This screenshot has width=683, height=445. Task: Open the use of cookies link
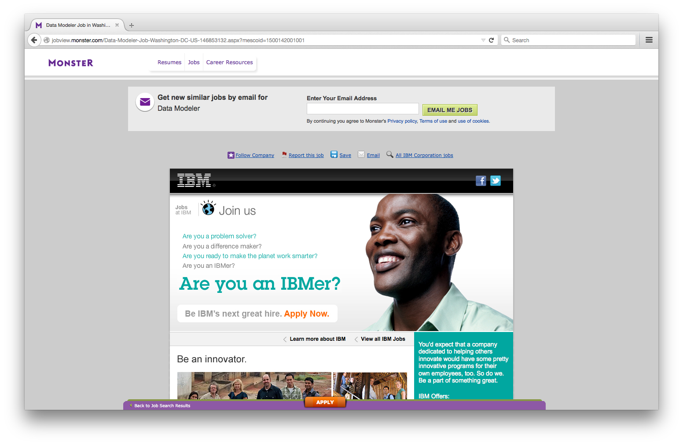pyautogui.click(x=474, y=121)
